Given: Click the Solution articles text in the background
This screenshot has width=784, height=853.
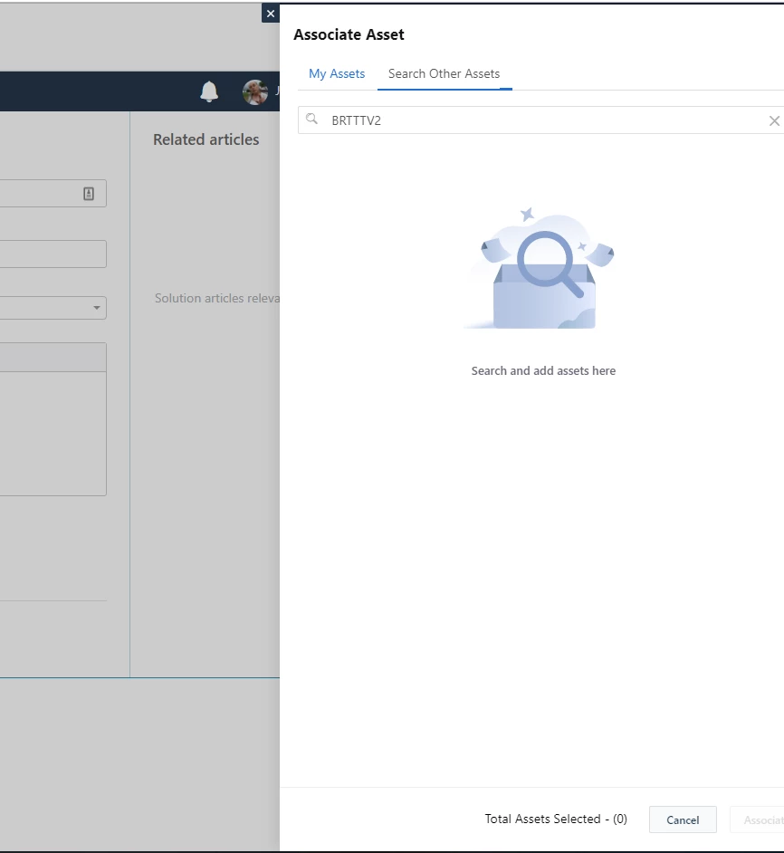Looking at the screenshot, I should tap(217, 298).
